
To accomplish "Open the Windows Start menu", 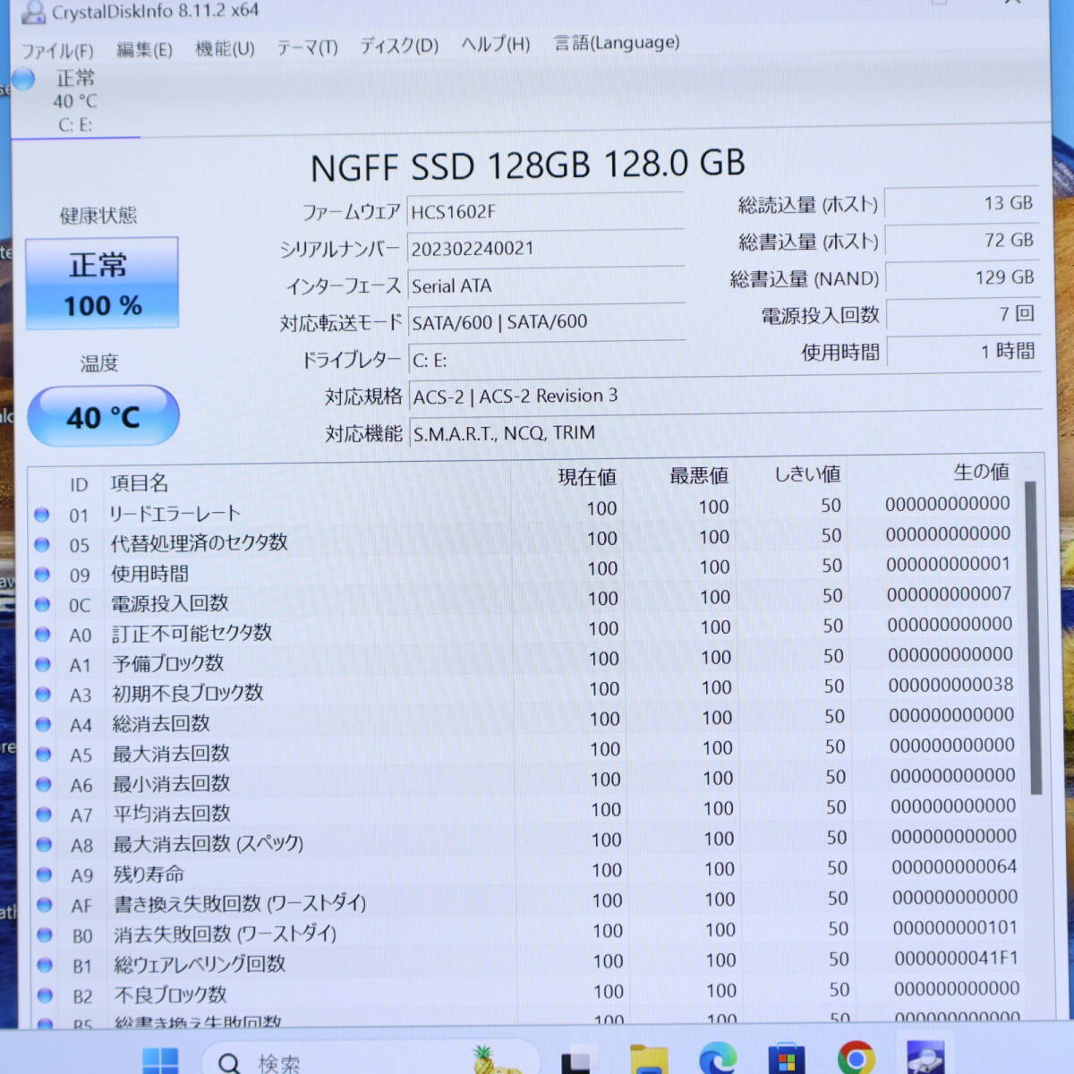I will [x=160, y=1061].
